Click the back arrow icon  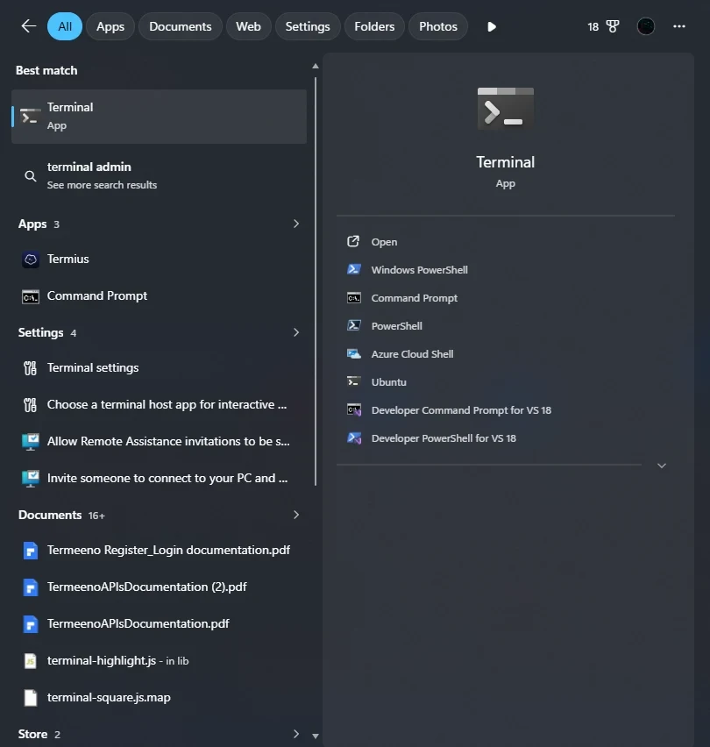point(29,26)
